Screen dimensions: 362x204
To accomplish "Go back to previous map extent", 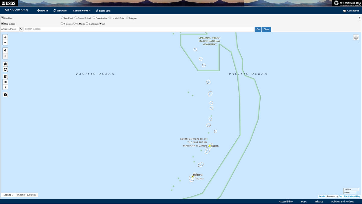I will click(x=5, y=50).
